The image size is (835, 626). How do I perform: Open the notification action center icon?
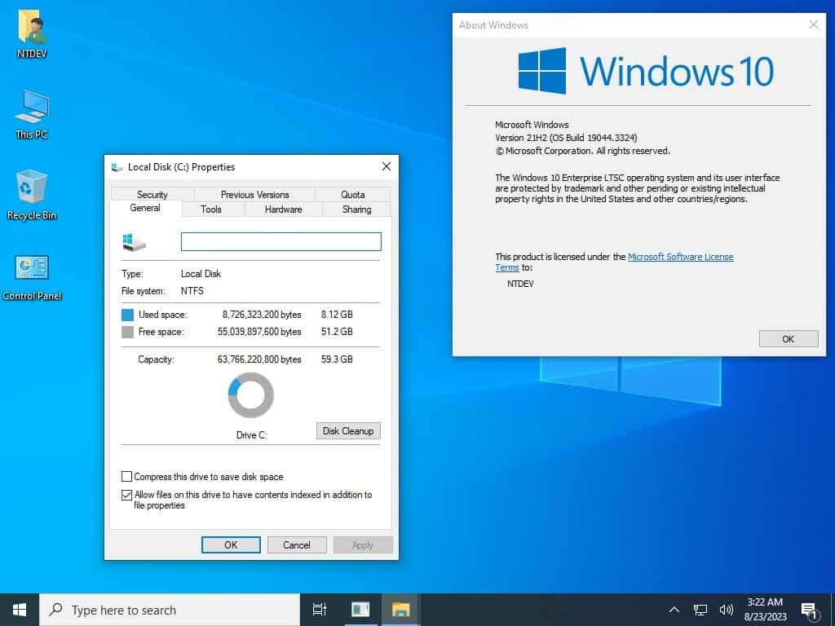click(x=809, y=610)
